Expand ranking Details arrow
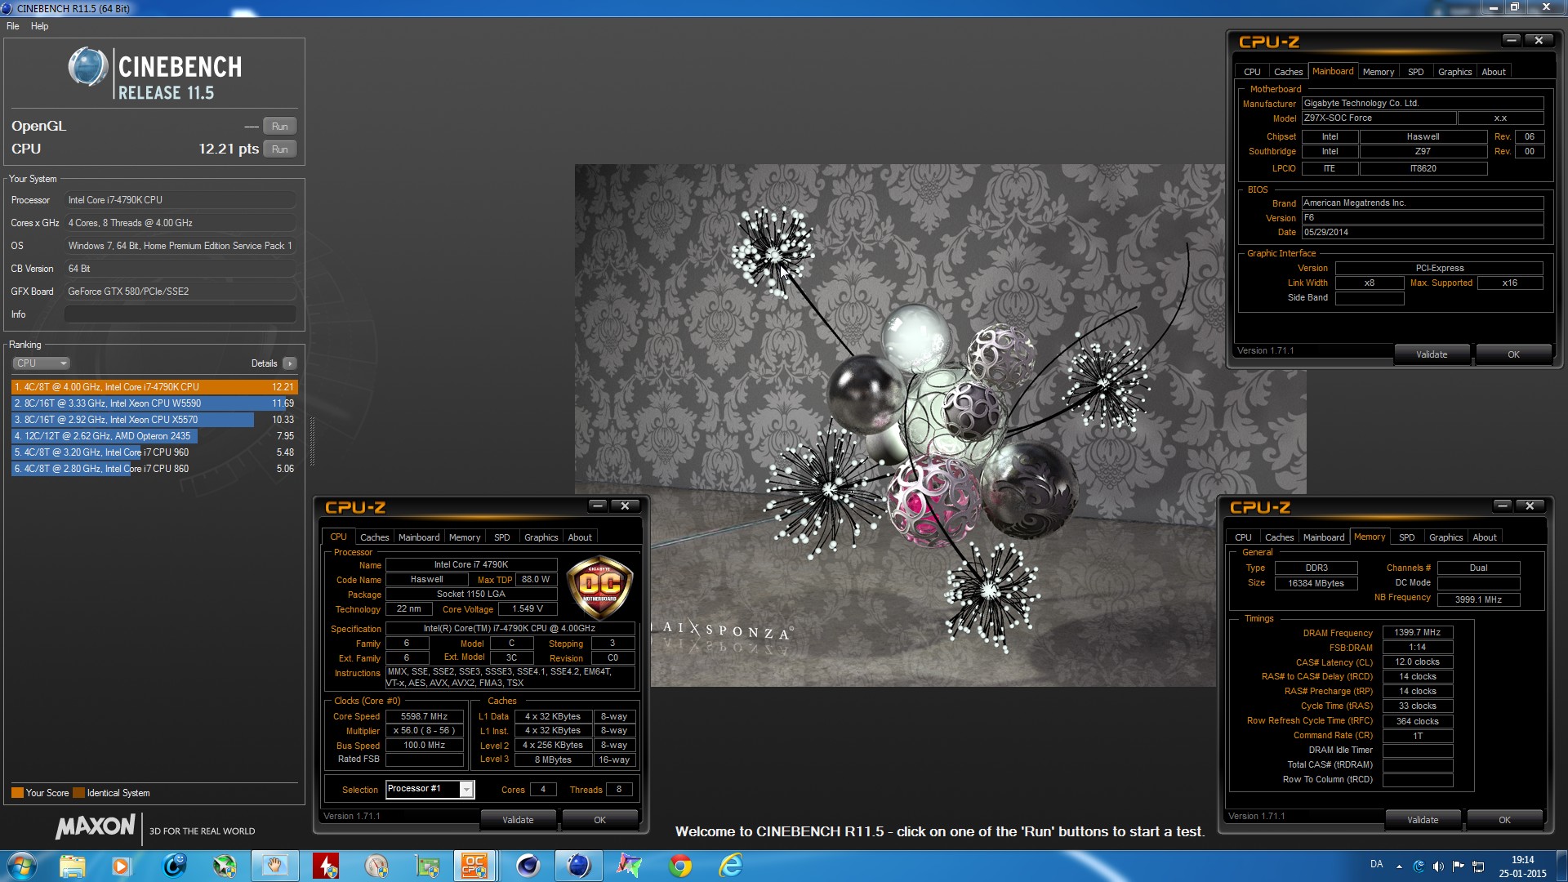The image size is (1568, 882). point(290,363)
